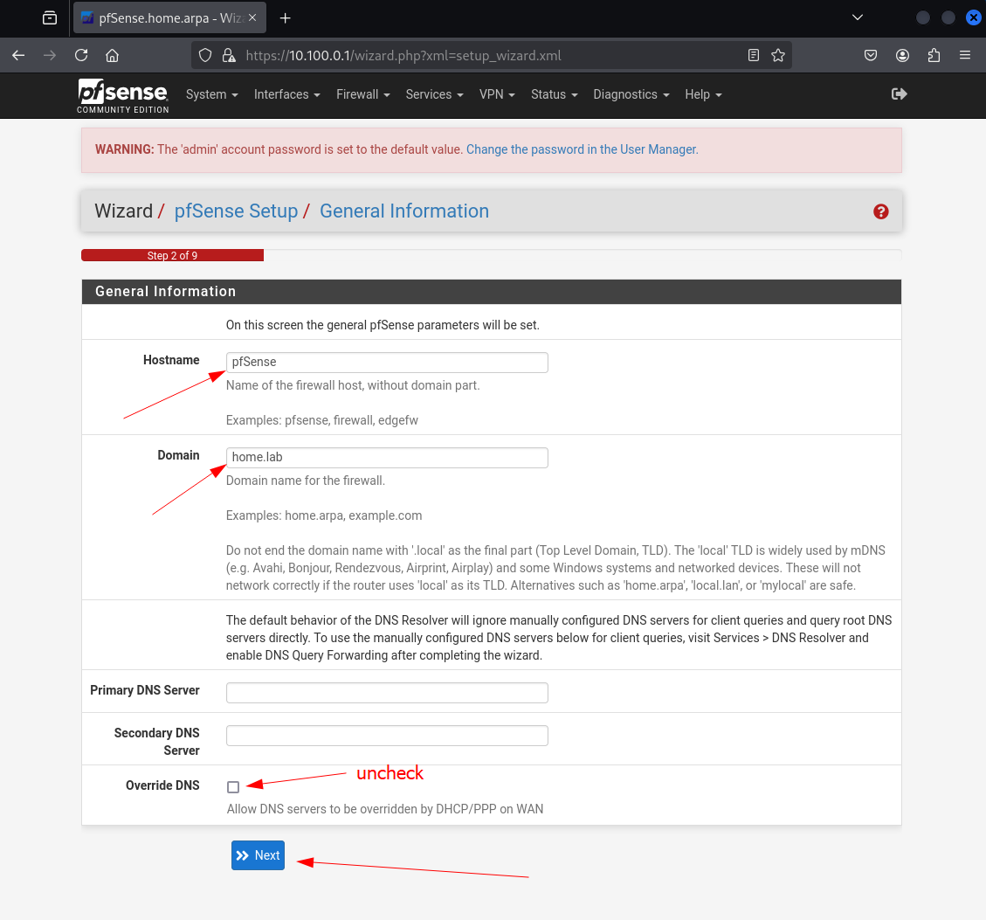
Task: Click the browser Forward arrow
Action: [50, 55]
